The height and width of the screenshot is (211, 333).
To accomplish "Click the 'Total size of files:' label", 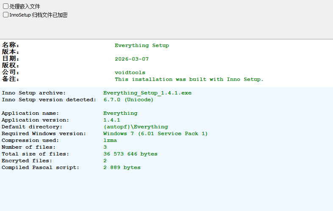I will click(x=35, y=154).
